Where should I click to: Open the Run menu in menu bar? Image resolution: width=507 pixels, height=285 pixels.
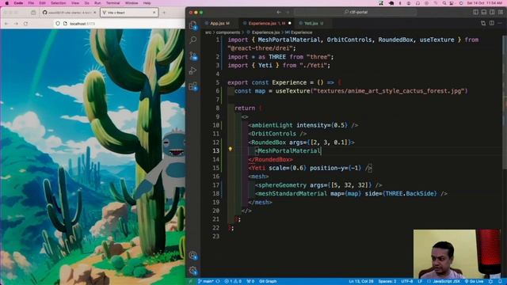[97, 3]
